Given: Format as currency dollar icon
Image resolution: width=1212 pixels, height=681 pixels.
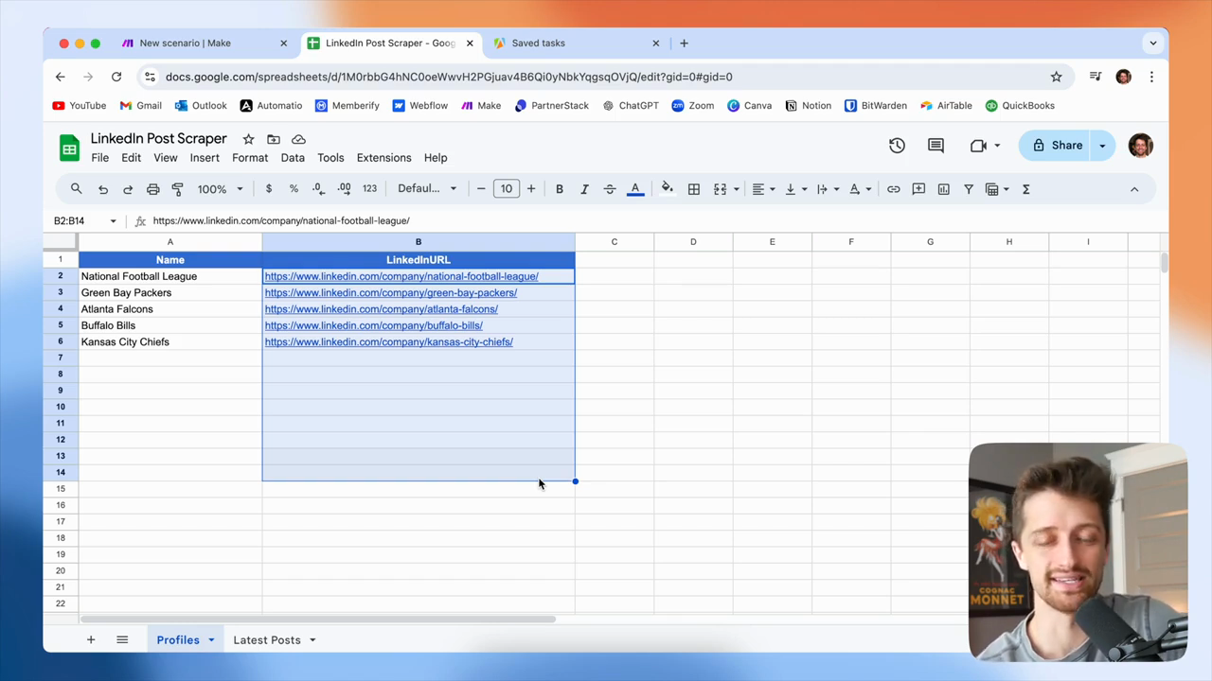Looking at the screenshot, I should (269, 189).
